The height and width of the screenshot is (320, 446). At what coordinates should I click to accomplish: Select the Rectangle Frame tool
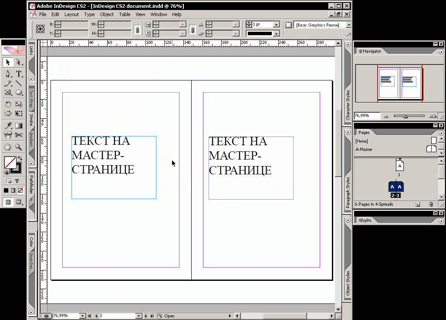(8, 92)
